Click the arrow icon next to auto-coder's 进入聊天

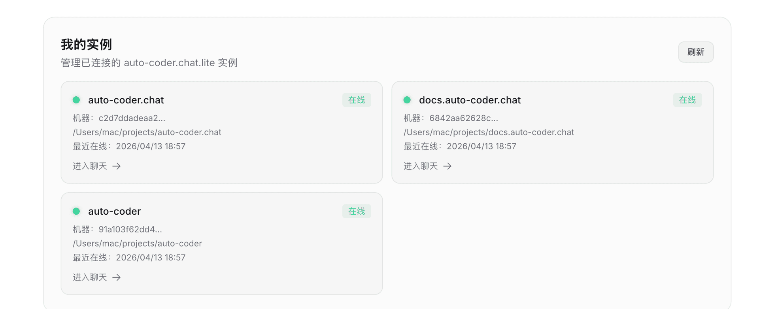coord(117,277)
